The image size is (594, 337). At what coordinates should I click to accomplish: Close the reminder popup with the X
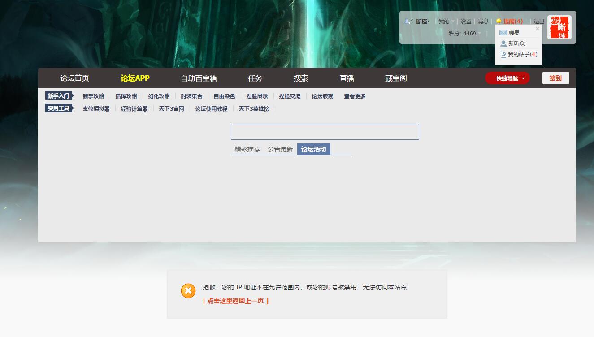click(x=538, y=29)
